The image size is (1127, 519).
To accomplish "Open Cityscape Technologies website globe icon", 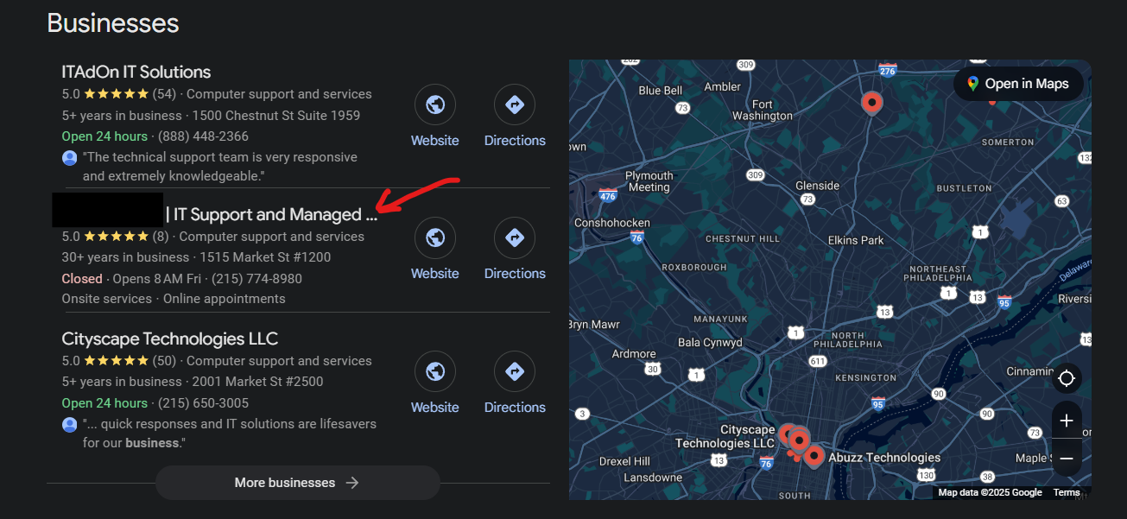I will point(435,371).
